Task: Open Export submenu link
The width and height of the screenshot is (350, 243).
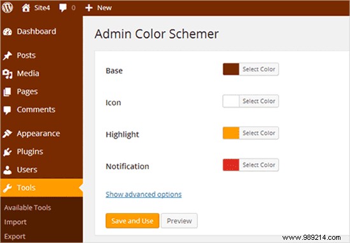Action: (x=15, y=236)
